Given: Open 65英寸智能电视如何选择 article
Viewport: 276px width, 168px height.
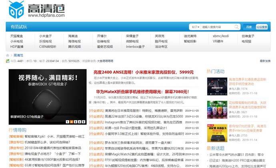Looking at the screenshot, I should click(x=54, y=165).
